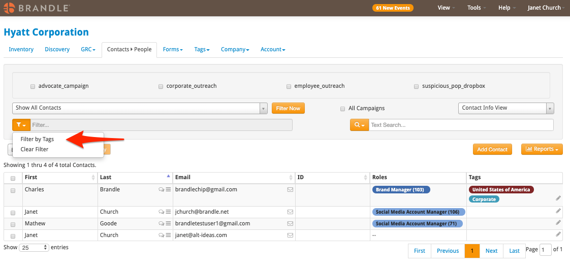Switch to the Discovery tab
The width and height of the screenshot is (570, 268).
point(57,49)
